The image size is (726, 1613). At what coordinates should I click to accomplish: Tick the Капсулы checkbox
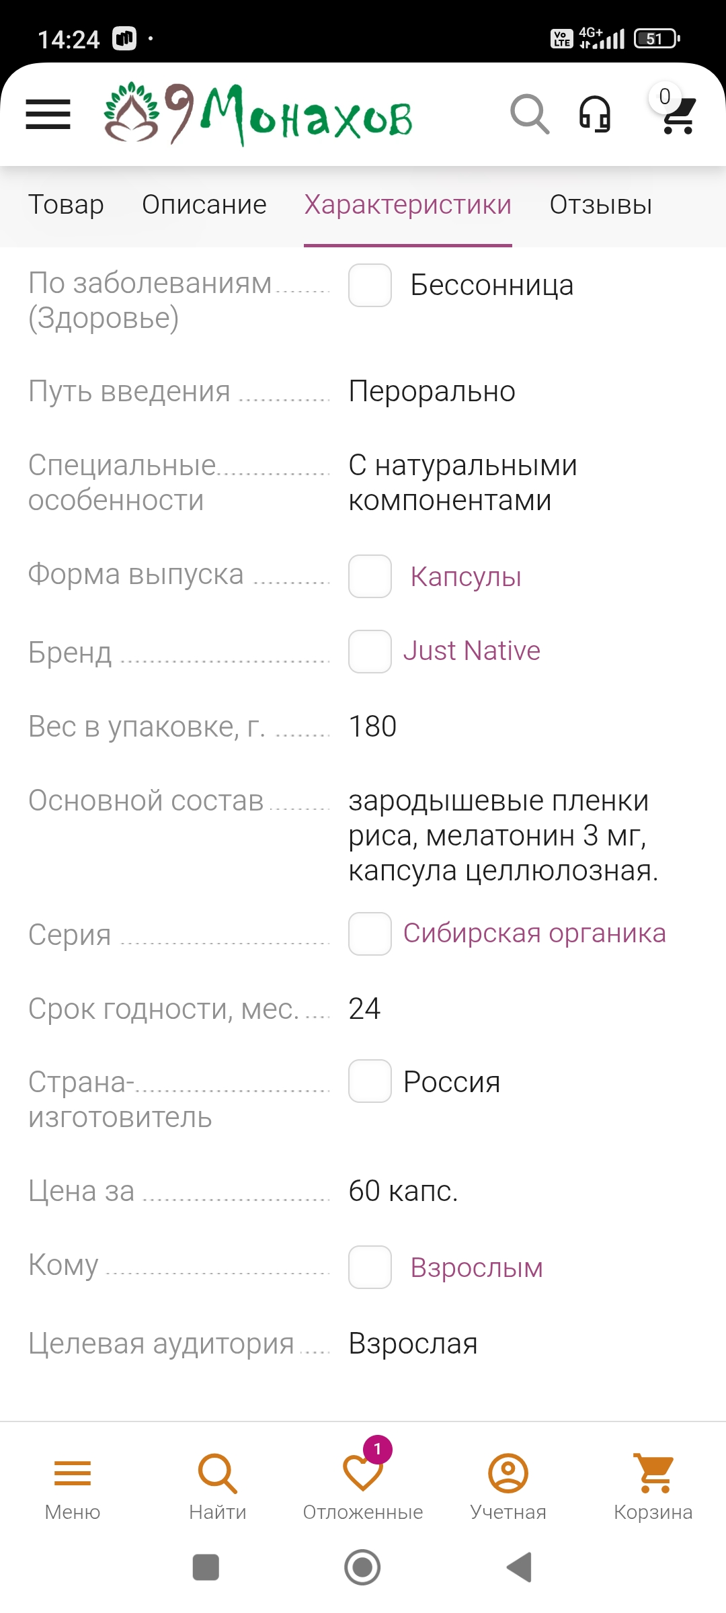pos(370,577)
